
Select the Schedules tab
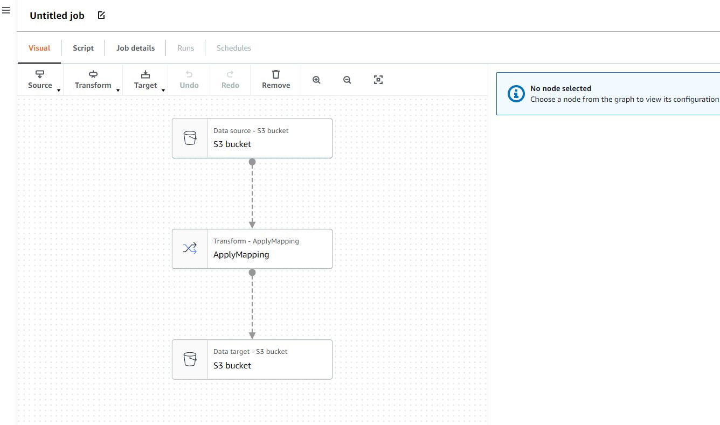pyautogui.click(x=234, y=48)
